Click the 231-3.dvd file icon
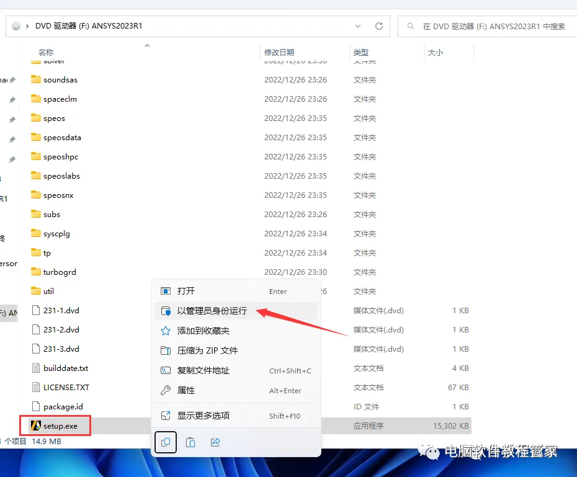The height and width of the screenshot is (477, 577). (x=36, y=349)
